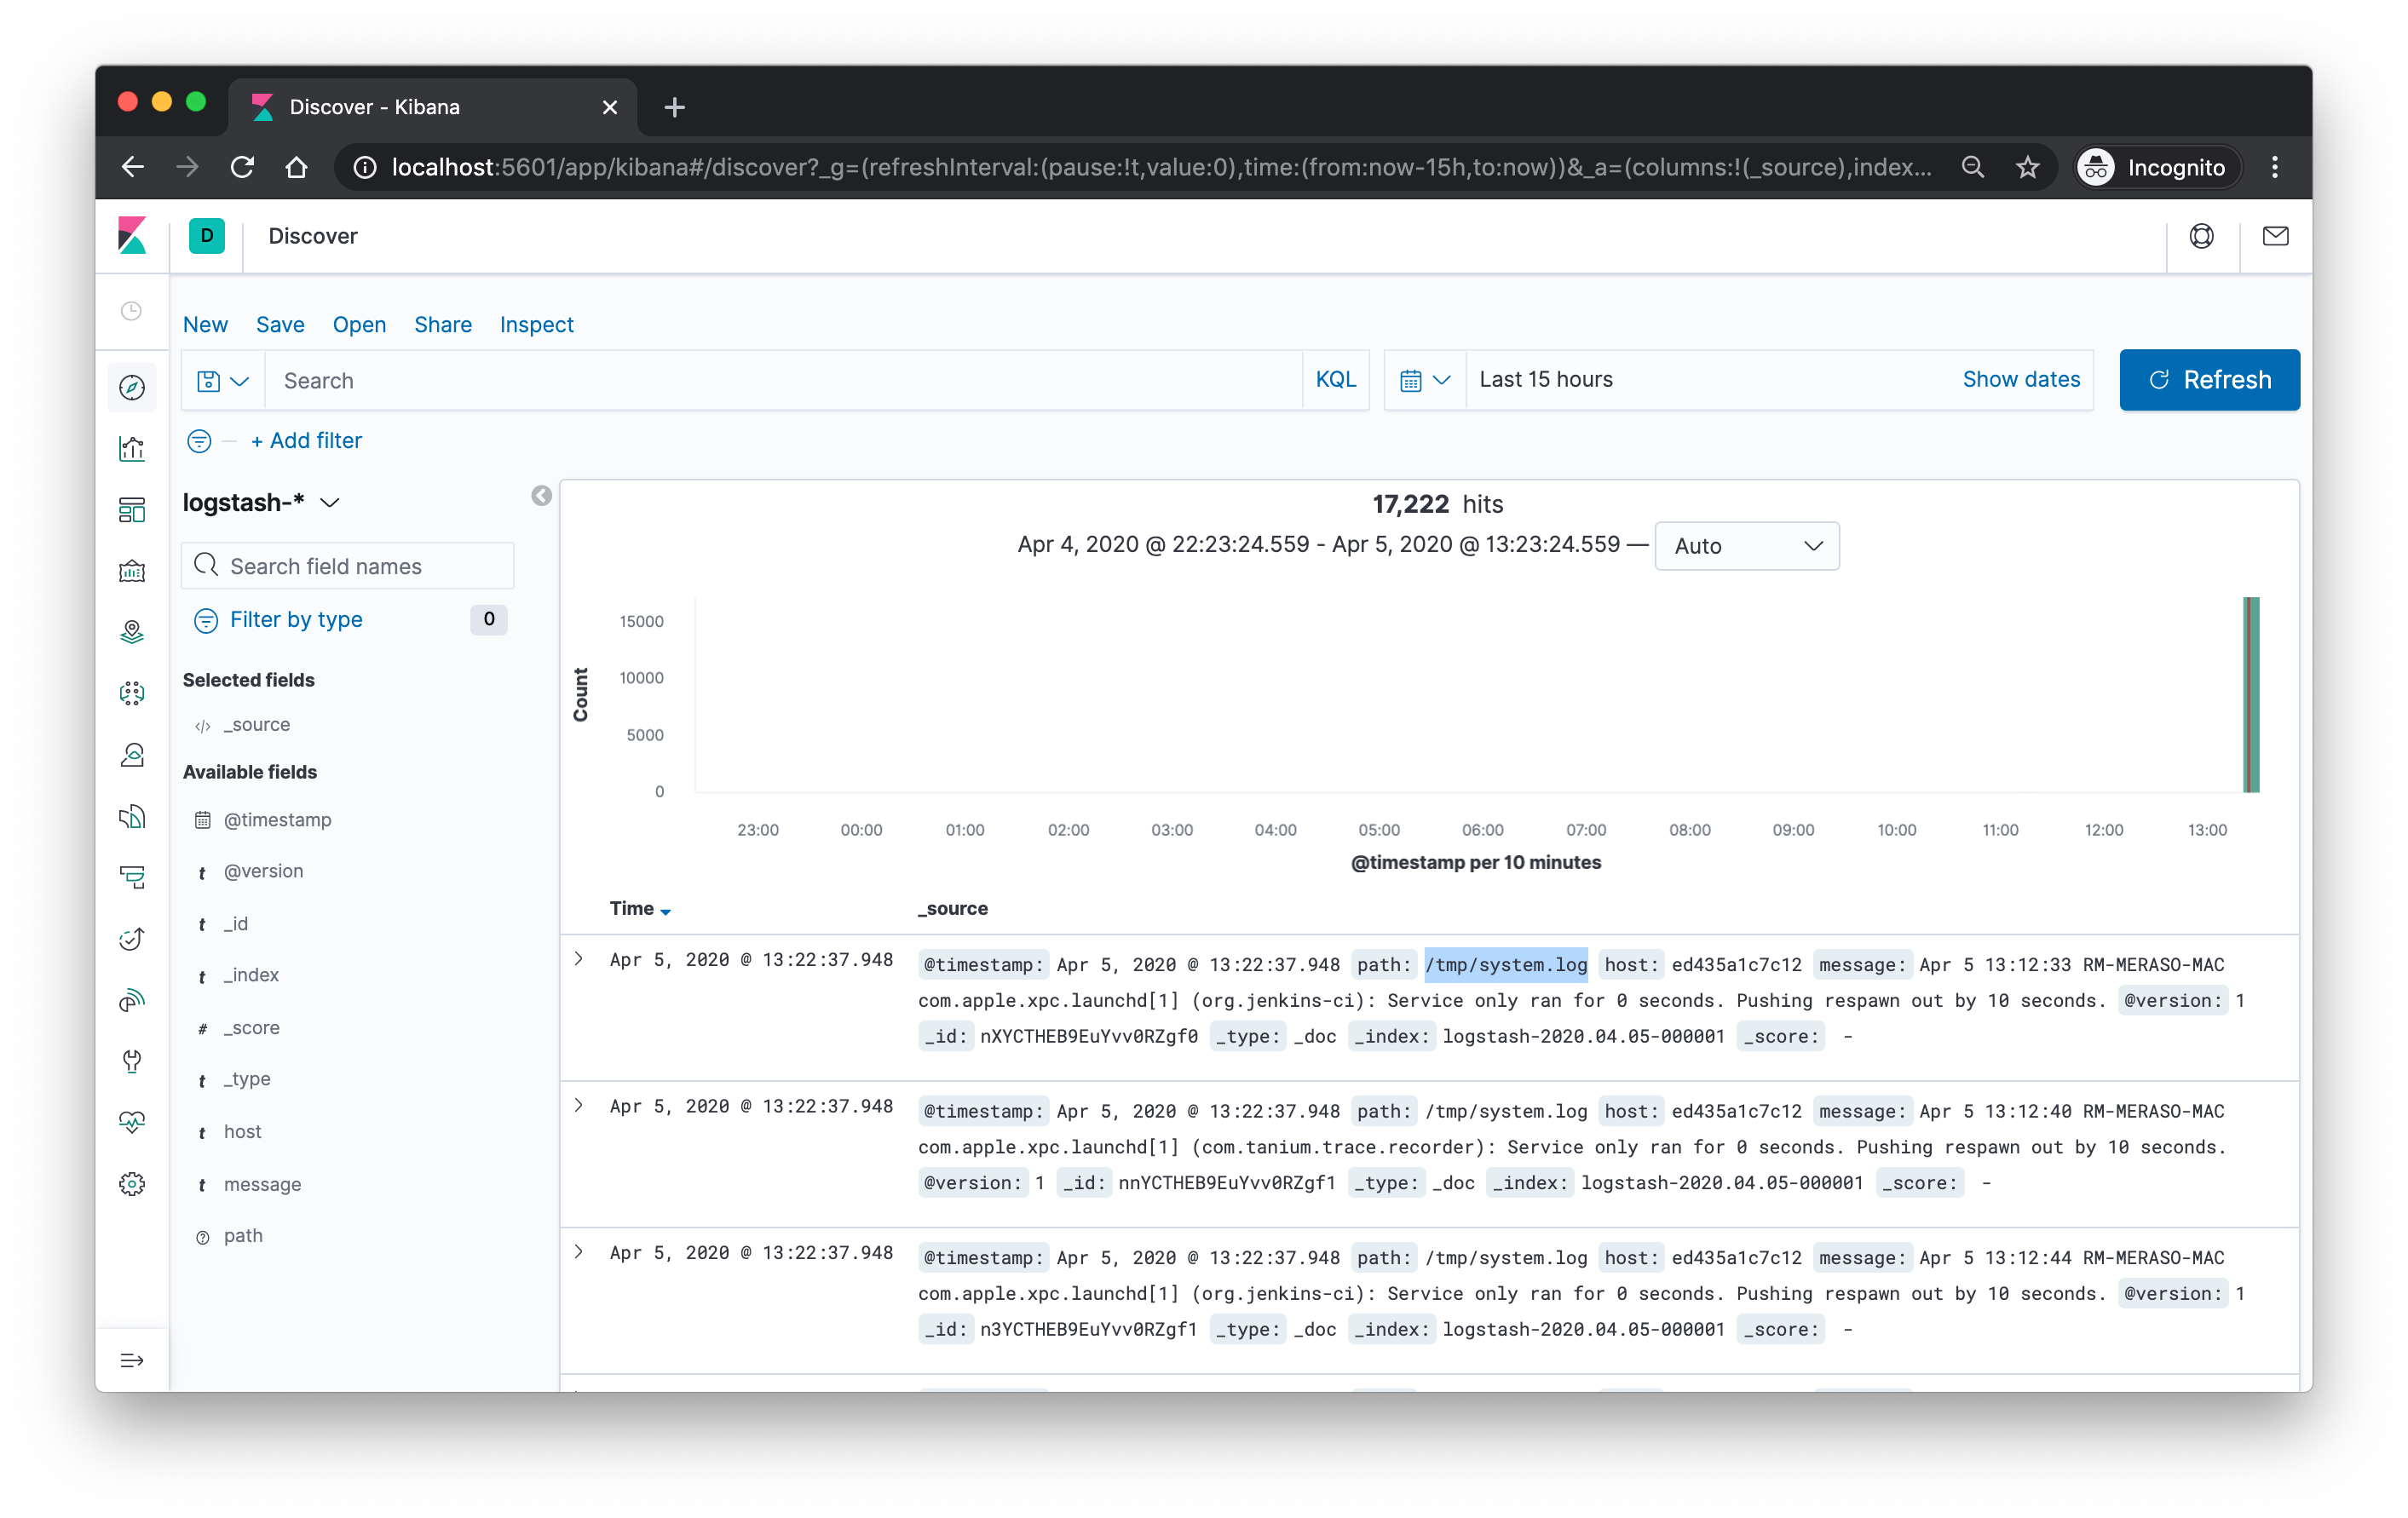Click the Kibana logo
The width and height of the screenshot is (2408, 1518).
point(131,236)
